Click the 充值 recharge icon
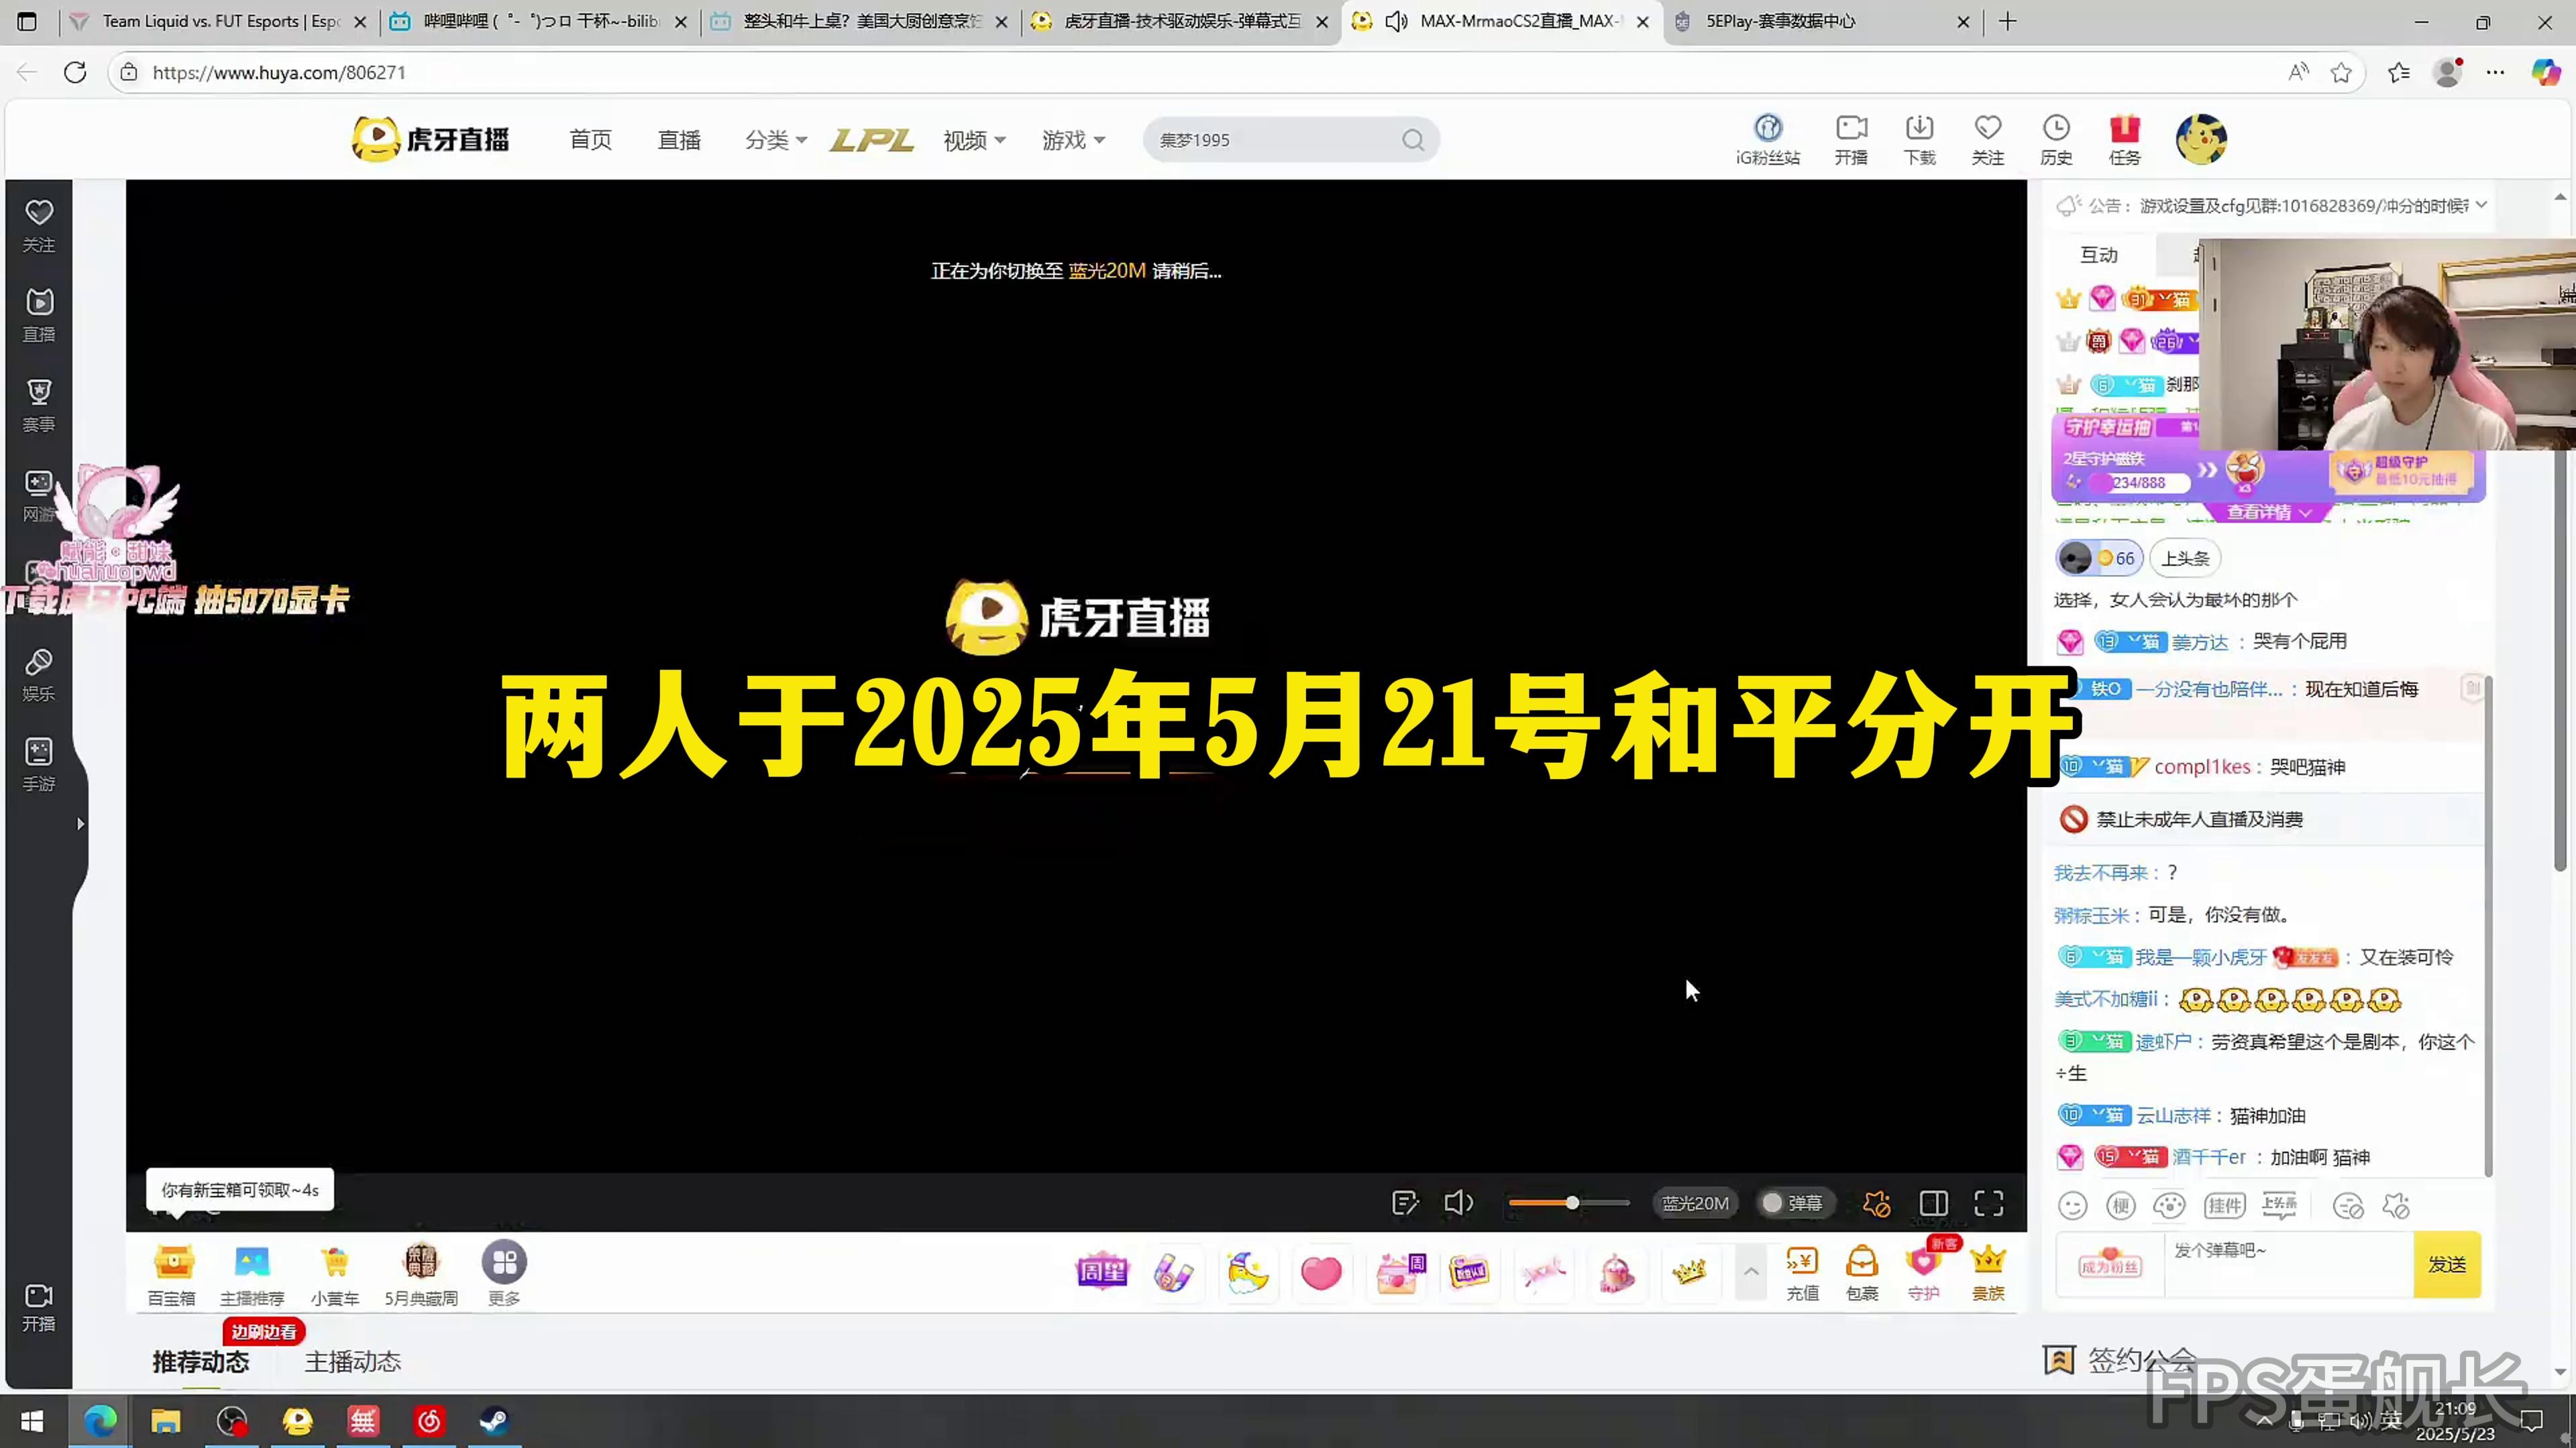The width and height of the screenshot is (2576, 1448). point(1802,1273)
